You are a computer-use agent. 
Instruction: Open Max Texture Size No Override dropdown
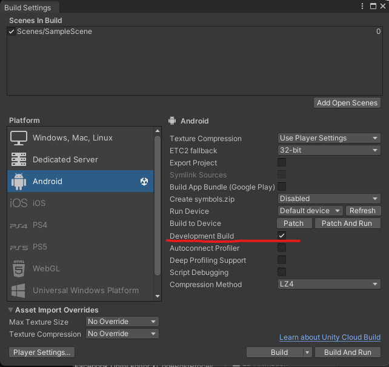(x=122, y=322)
